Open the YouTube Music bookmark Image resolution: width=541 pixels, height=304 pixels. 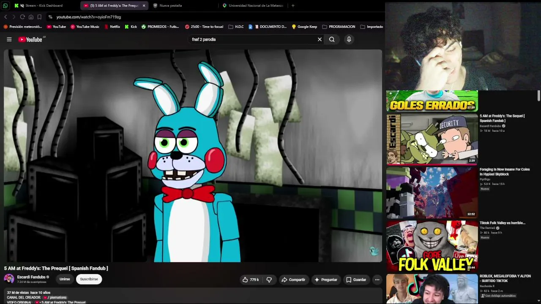[85, 27]
